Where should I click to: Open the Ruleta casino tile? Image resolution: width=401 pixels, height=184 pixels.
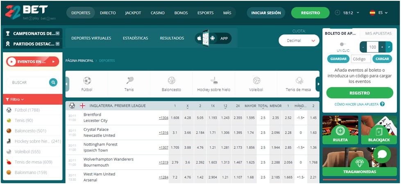pyautogui.click(x=340, y=131)
